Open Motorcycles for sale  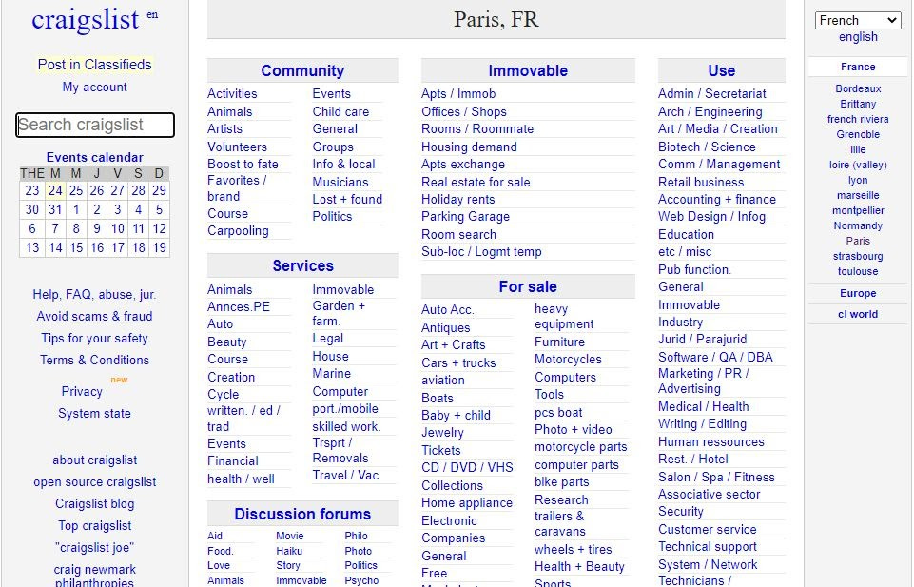coord(568,359)
